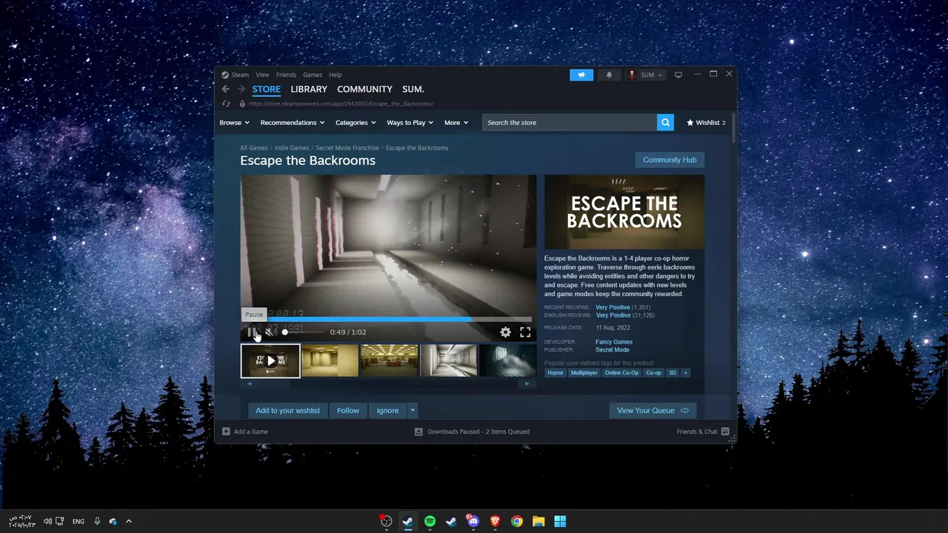948x533 pixels.
Task: Click the Horror tag
Action: pyautogui.click(x=555, y=373)
